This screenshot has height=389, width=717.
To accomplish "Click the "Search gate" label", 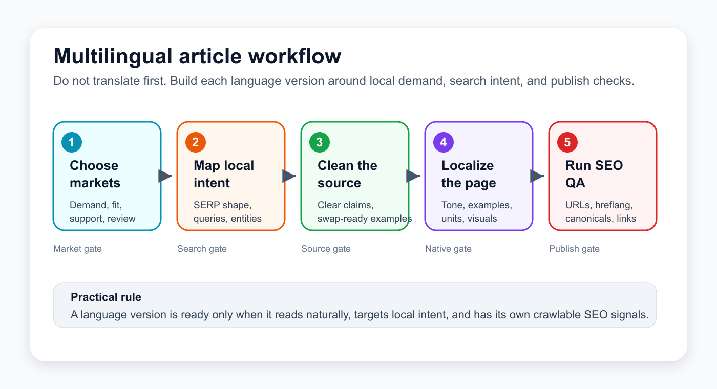I will pos(202,249).
